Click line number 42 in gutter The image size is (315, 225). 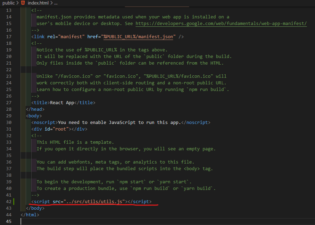tap(9, 201)
